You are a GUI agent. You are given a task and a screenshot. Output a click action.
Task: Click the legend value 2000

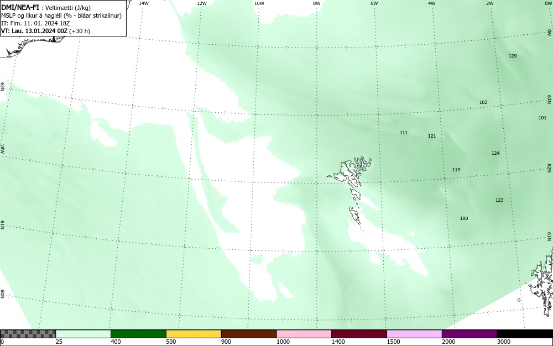[448, 342]
